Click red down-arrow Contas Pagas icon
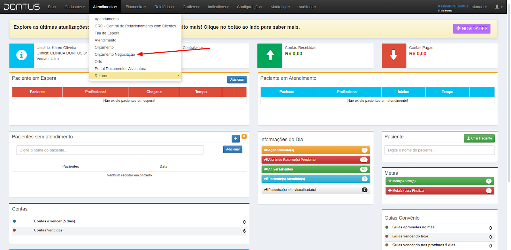This screenshot has height=250, width=511. click(x=394, y=55)
